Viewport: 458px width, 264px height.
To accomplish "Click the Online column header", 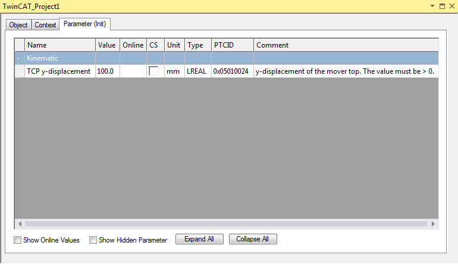I will pyautogui.click(x=133, y=45).
